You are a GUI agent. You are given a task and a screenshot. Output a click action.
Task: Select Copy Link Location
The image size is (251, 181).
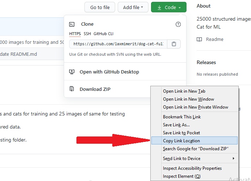(194, 140)
